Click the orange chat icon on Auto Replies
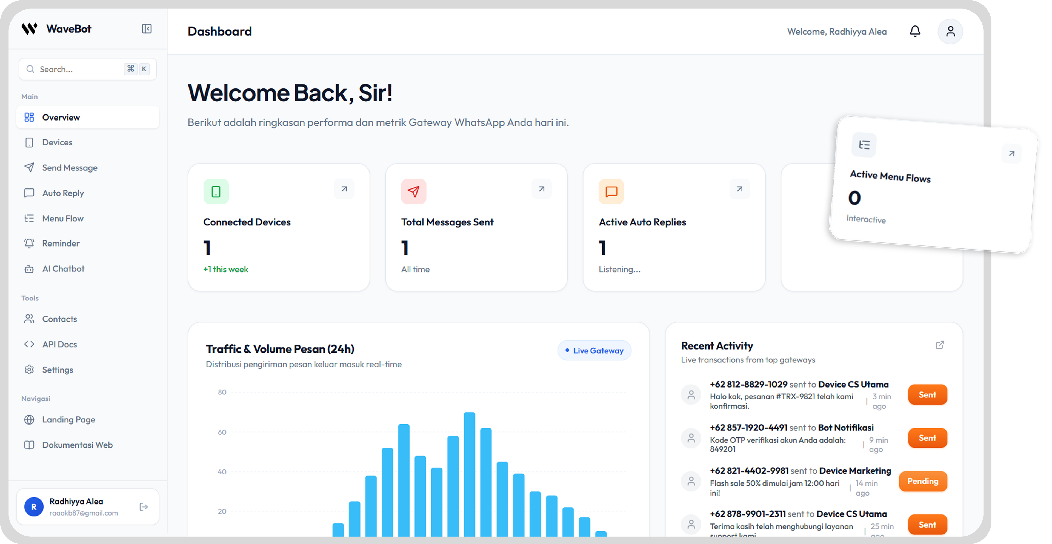This screenshot has width=1052, height=544. point(611,191)
